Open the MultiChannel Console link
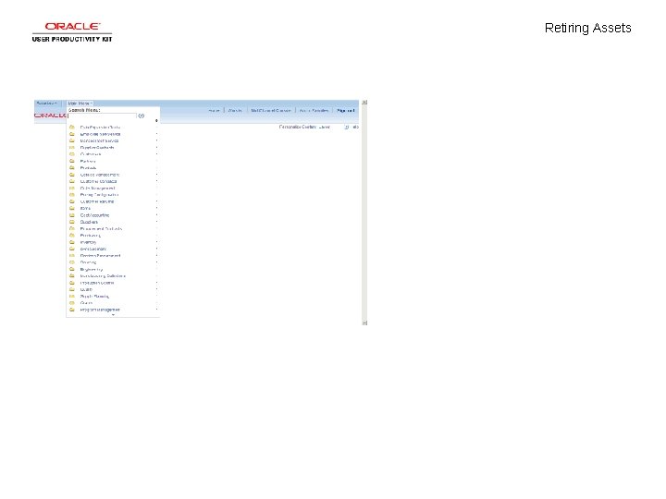666x499 pixels. [x=270, y=111]
